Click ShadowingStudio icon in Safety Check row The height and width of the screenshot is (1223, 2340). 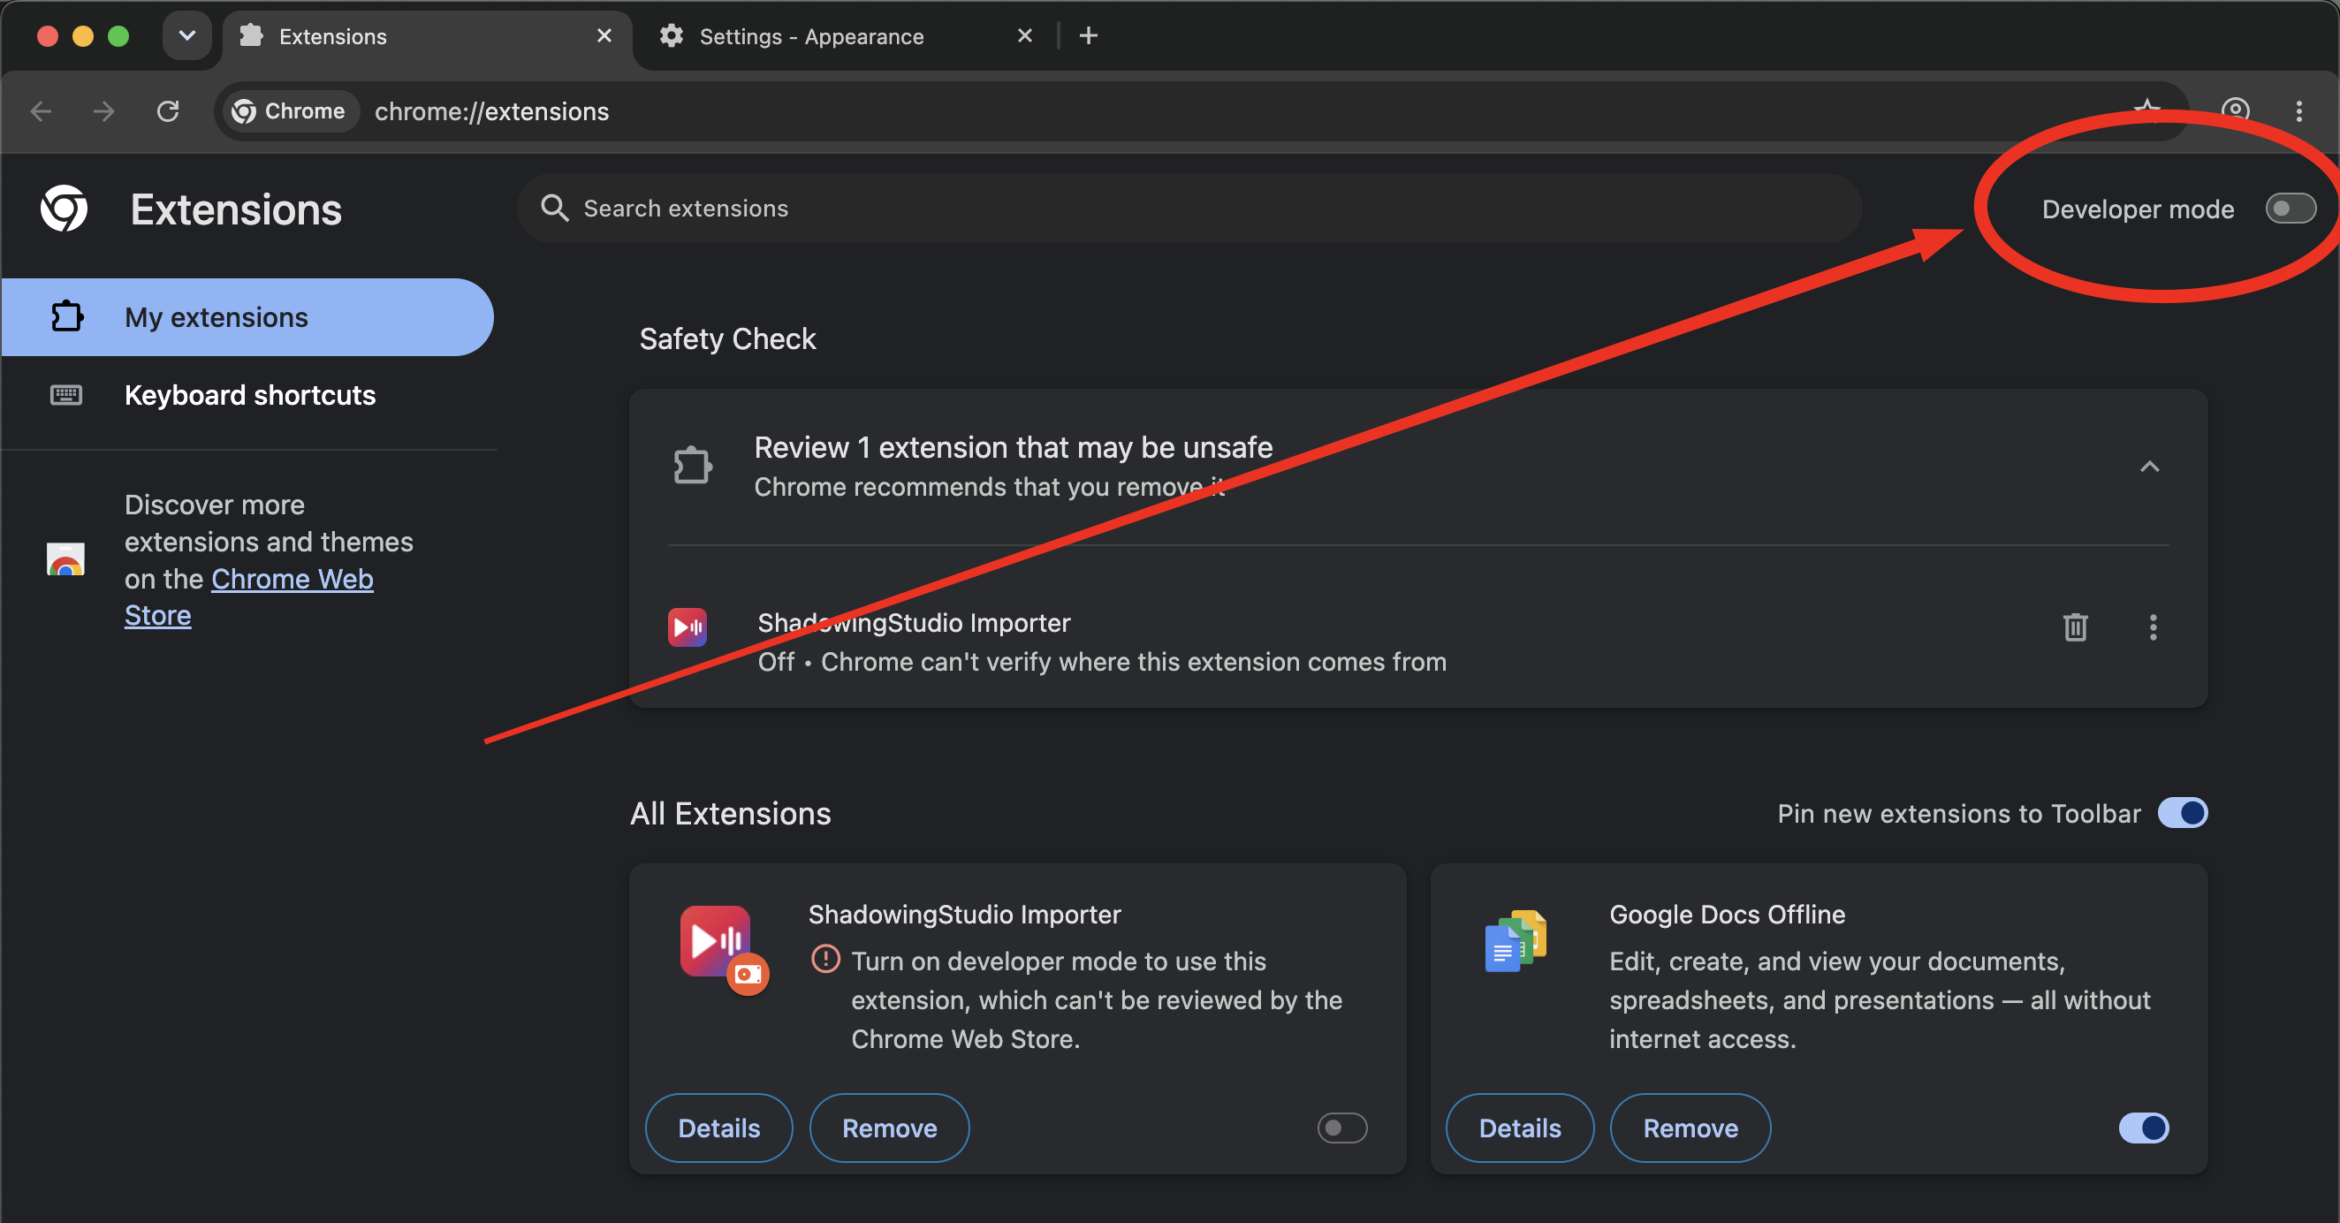(688, 627)
